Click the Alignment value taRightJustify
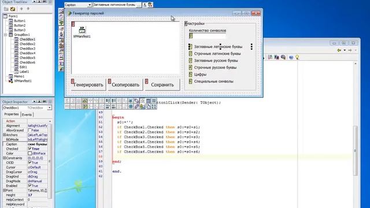 click(38, 126)
